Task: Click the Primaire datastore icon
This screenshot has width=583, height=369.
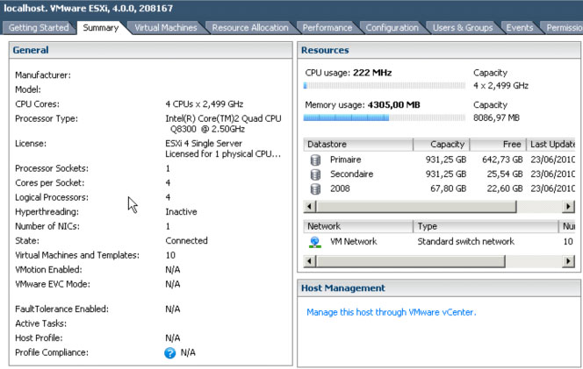Action: pos(315,160)
